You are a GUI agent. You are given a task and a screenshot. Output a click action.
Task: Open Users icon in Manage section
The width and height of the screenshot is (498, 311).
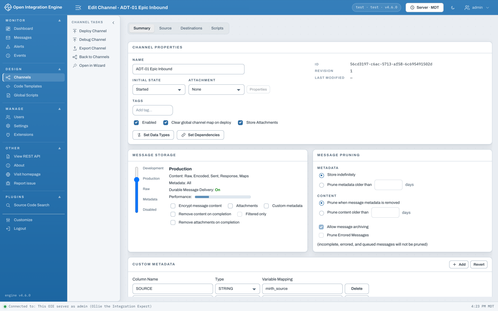coord(8,117)
